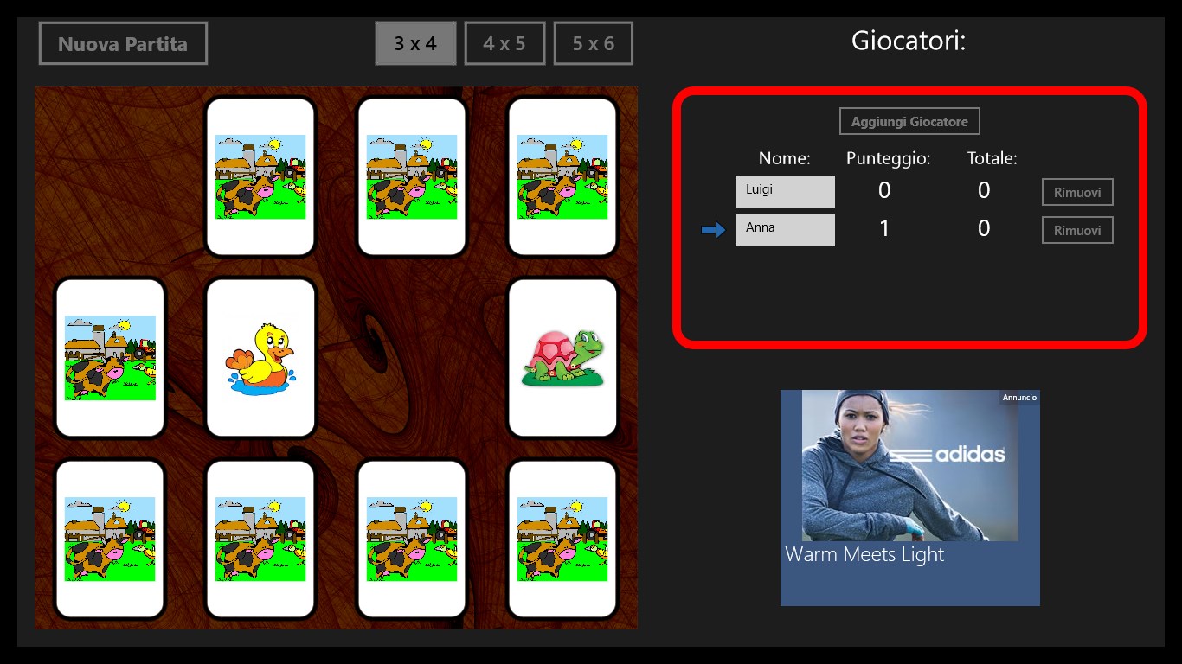
Task: Switch to the 4 x 5 grid size
Action: pyautogui.click(x=504, y=43)
